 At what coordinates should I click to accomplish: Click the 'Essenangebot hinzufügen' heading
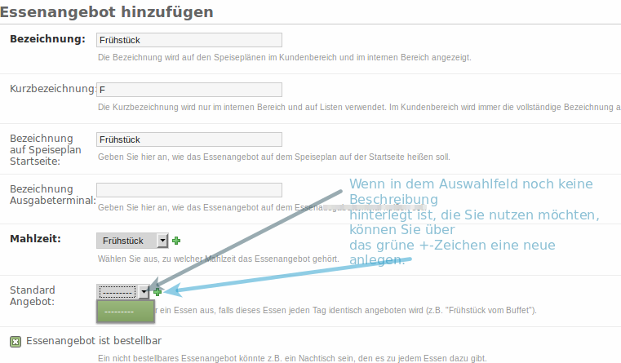pyautogui.click(x=107, y=12)
